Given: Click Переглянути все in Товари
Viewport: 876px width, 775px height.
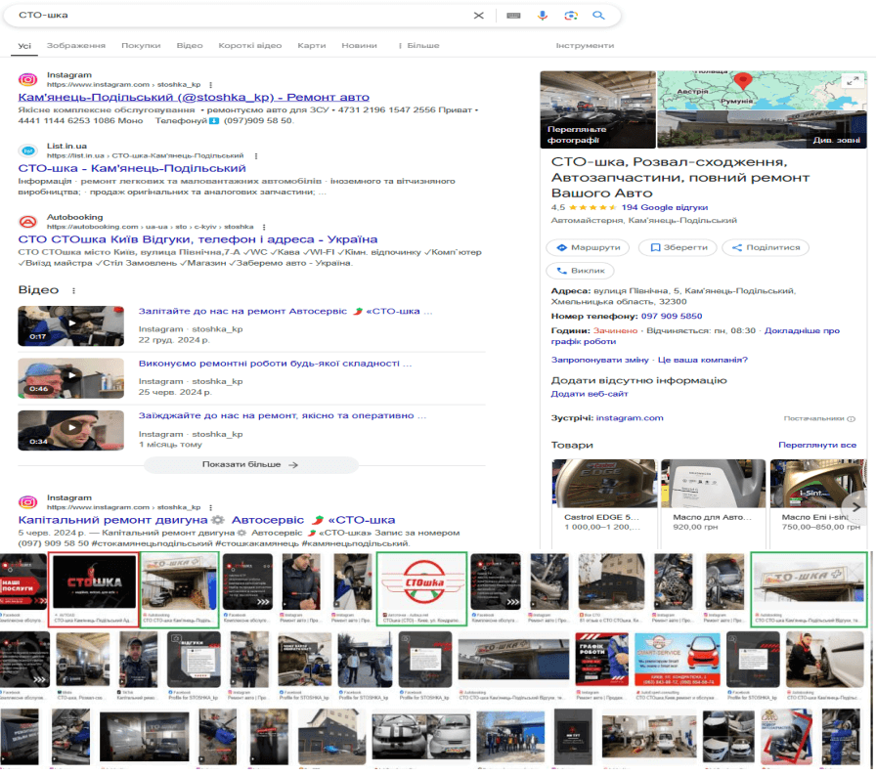Looking at the screenshot, I should [817, 445].
